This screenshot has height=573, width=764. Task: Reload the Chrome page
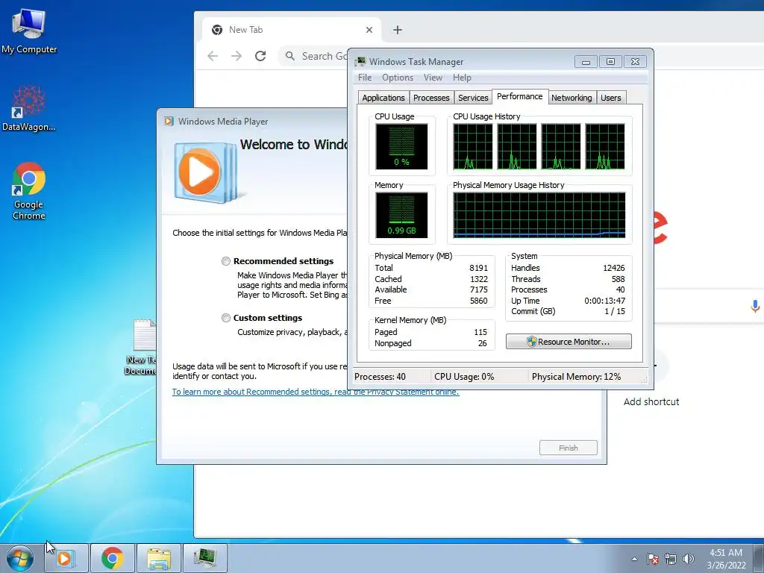coord(260,56)
